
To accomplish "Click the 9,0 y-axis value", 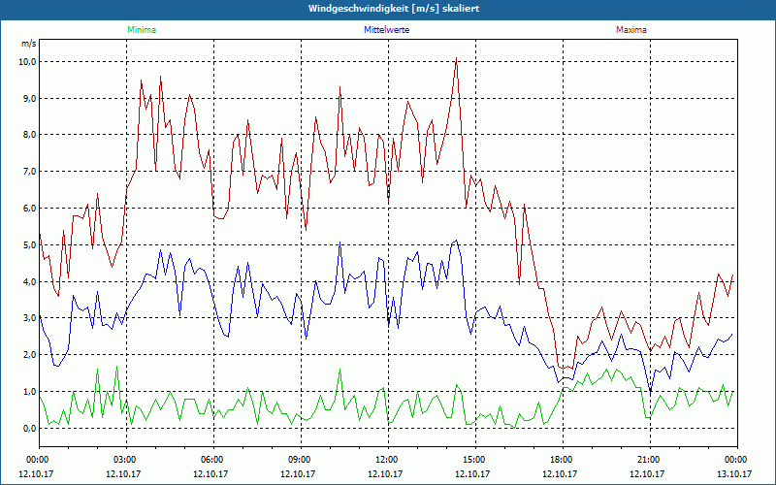I will (x=29, y=99).
